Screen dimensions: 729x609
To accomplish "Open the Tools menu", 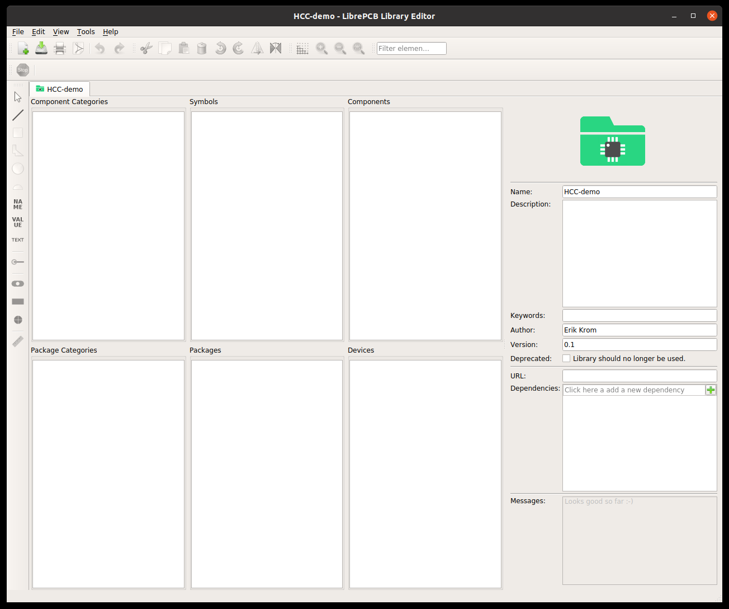I will point(86,32).
